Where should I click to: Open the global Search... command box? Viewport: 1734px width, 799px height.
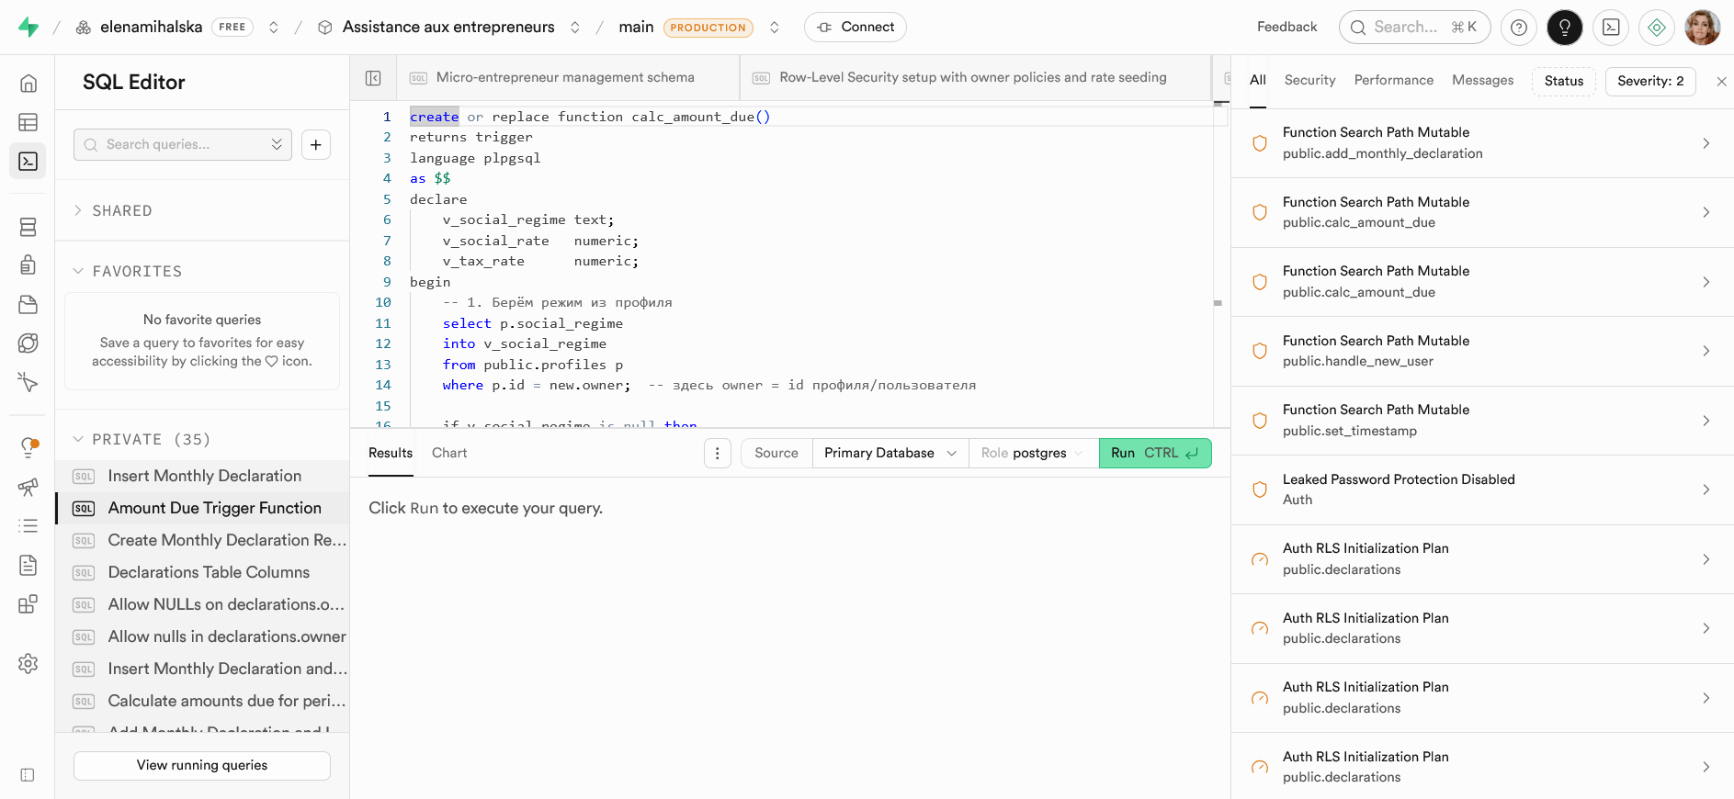tap(1414, 28)
